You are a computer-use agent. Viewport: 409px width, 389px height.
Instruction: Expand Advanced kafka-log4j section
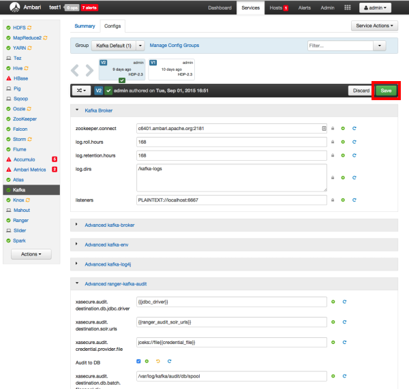point(76,264)
